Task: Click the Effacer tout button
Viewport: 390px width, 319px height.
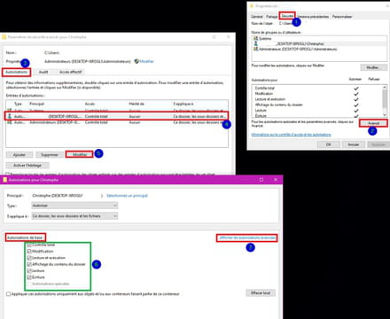Action: [x=261, y=293]
